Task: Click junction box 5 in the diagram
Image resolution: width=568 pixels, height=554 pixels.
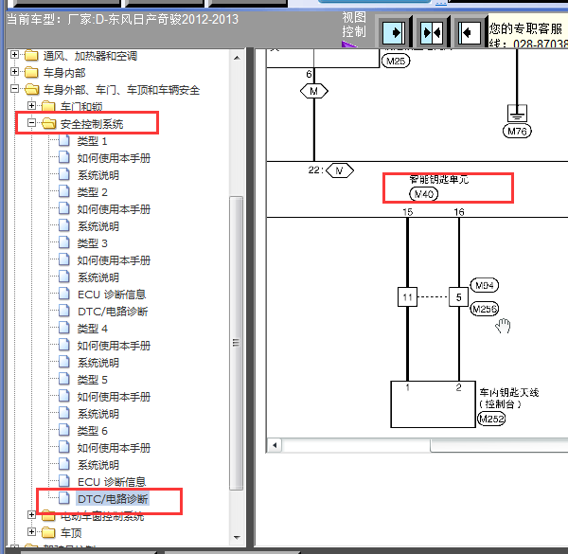Action: [458, 297]
